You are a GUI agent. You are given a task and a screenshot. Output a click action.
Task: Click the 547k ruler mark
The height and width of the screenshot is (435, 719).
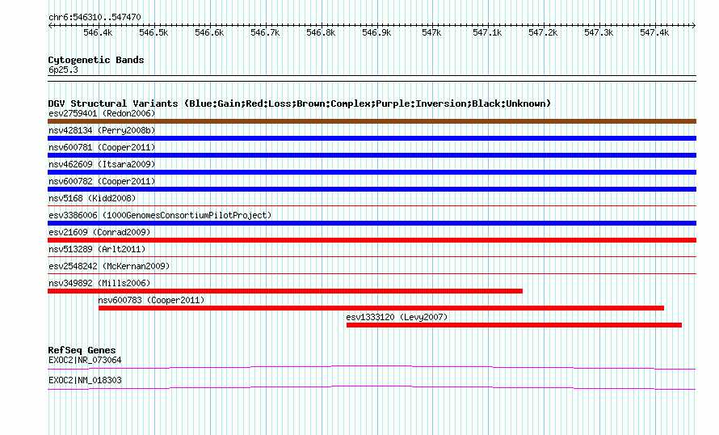pos(431,32)
